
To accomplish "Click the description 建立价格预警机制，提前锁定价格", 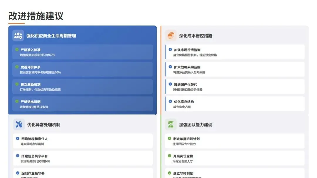I will (195, 55).
